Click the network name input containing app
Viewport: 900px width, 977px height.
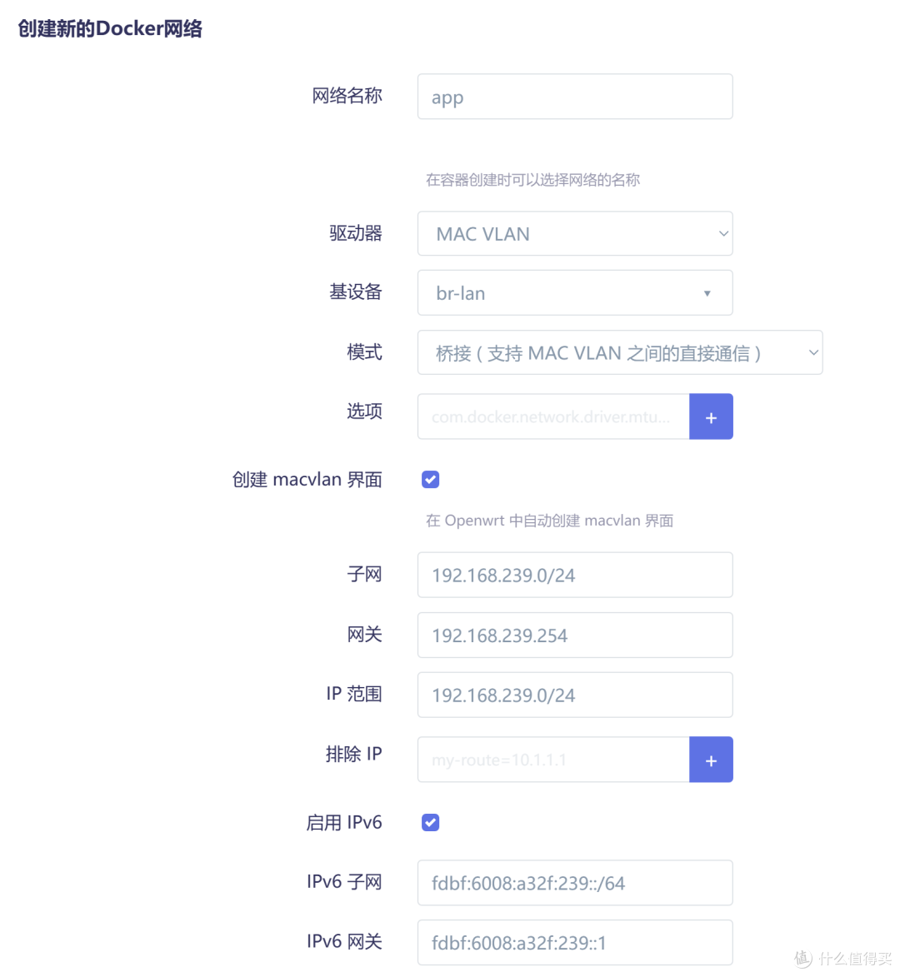[575, 96]
